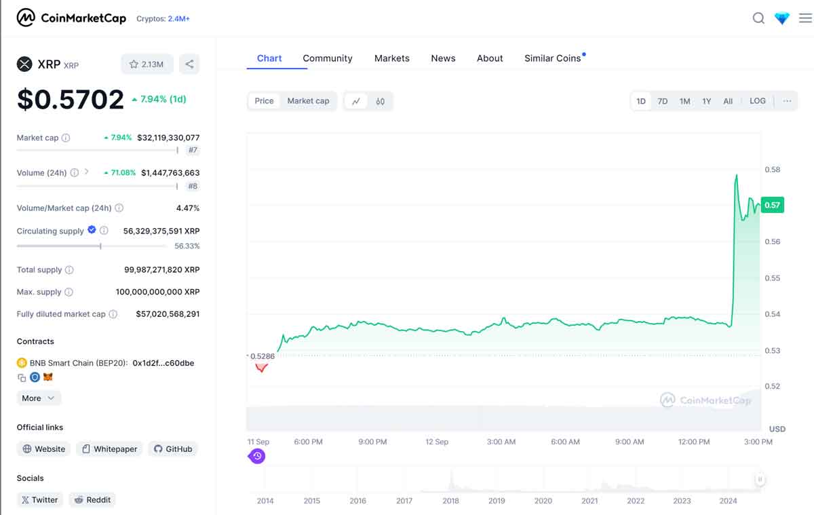This screenshot has width=814, height=515.
Task: Click the red down-arrow marker on chart
Action: 261,367
